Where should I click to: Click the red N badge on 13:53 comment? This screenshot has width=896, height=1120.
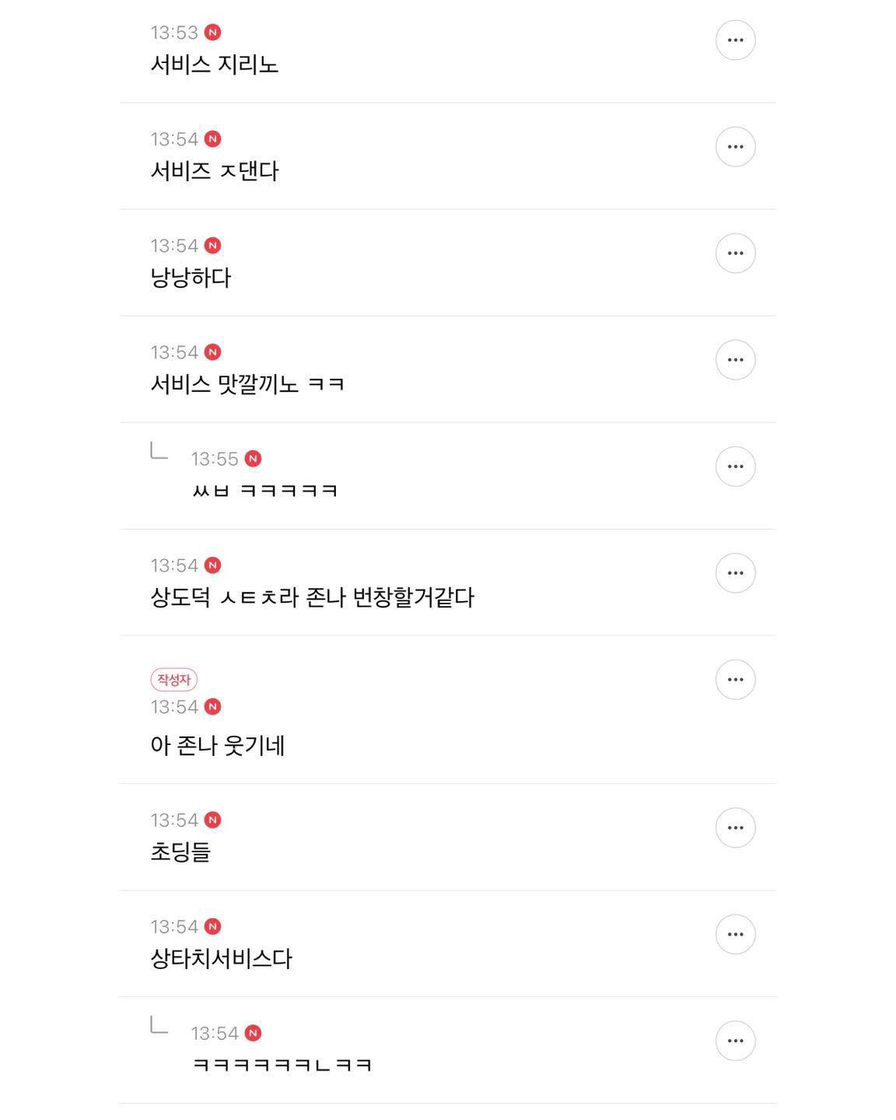(212, 33)
